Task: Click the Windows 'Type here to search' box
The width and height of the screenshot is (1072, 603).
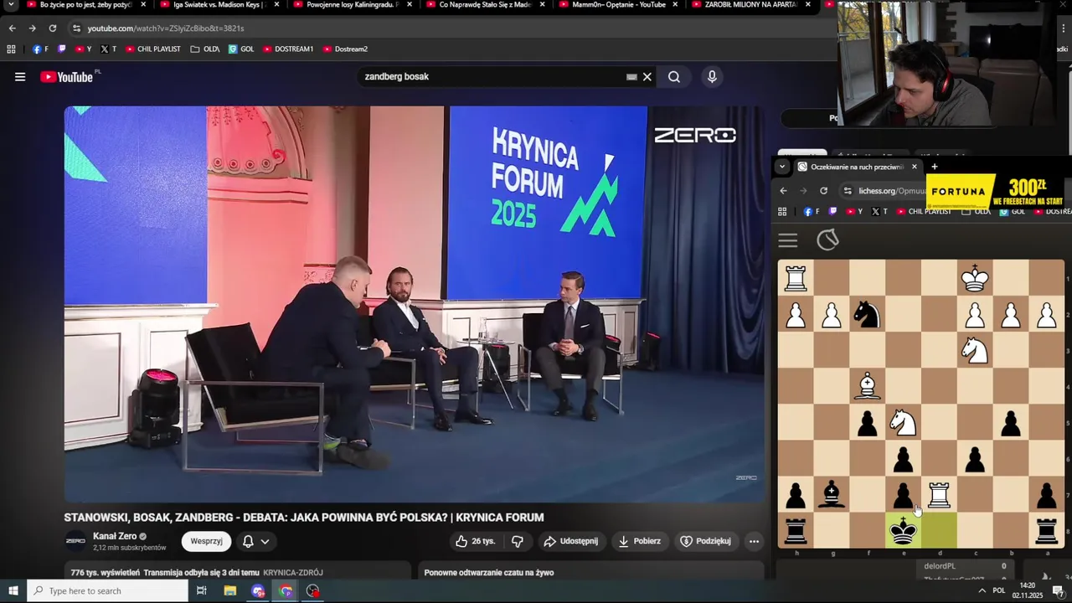Action: tap(107, 591)
